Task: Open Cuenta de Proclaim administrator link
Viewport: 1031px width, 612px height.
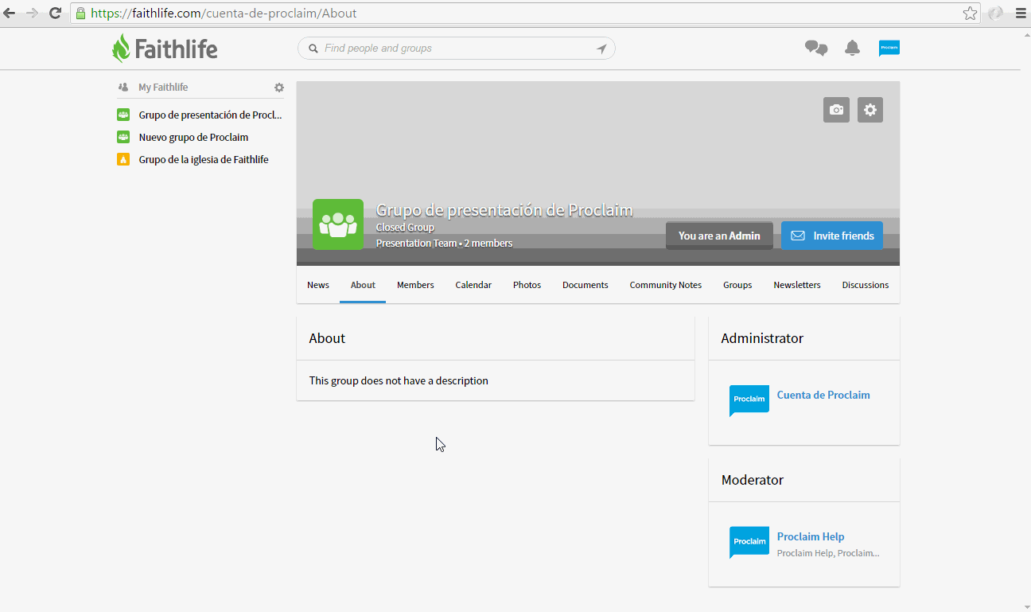Action: point(823,395)
